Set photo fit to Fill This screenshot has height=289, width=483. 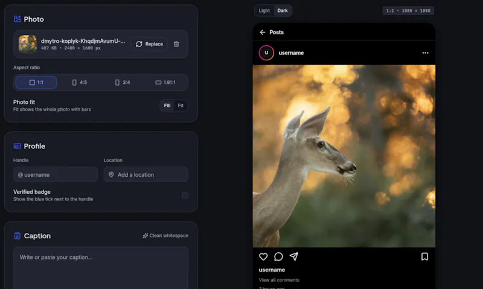click(x=167, y=106)
